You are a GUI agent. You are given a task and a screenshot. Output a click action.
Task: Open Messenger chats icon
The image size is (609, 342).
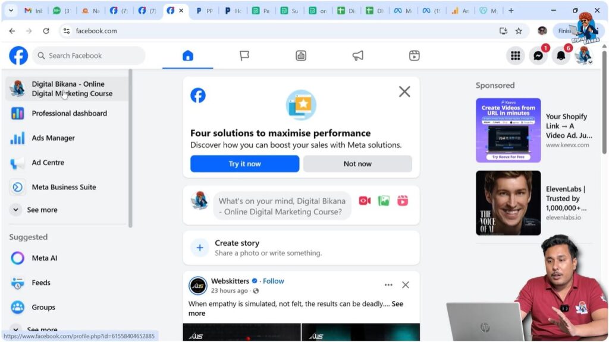click(x=538, y=56)
